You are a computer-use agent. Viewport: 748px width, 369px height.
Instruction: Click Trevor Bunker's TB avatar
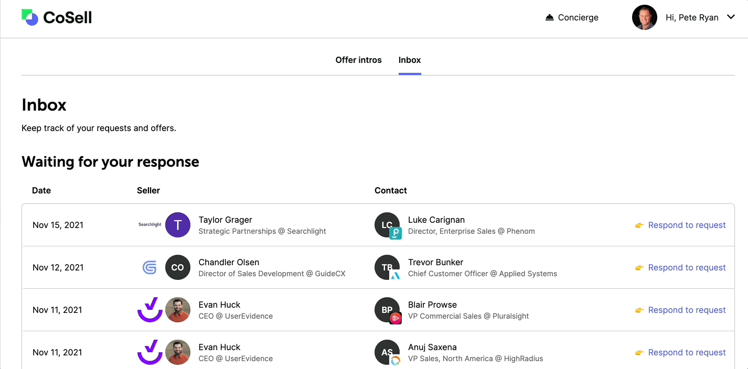pos(387,267)
